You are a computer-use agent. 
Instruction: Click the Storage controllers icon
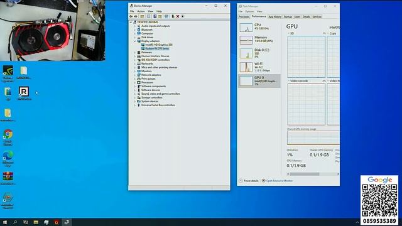139,97
